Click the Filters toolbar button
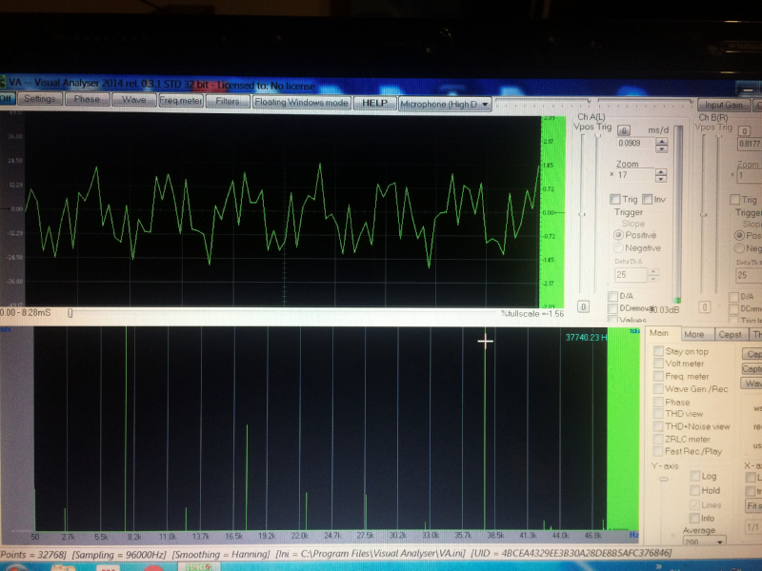 [x=228, y=100]
